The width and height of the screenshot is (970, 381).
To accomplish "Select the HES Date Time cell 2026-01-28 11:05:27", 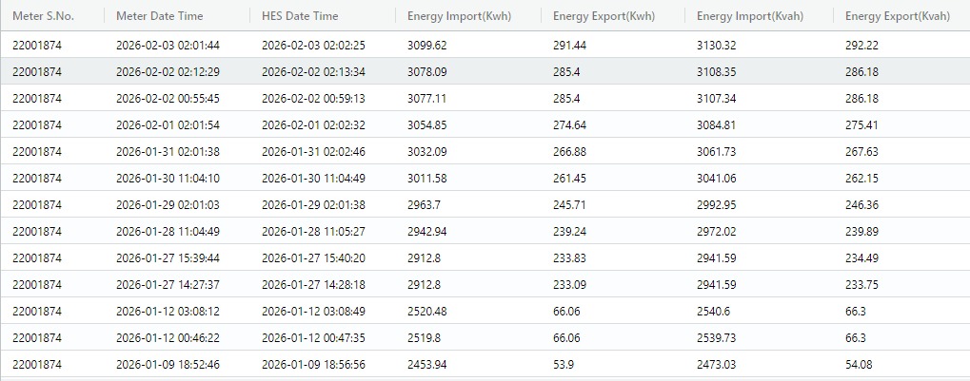I will coord(313,231).
